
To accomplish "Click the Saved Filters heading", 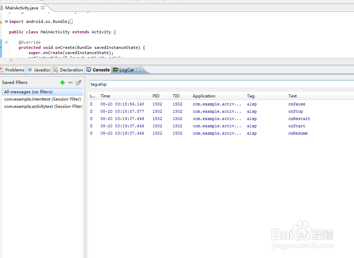I will (x=15, y=82).
